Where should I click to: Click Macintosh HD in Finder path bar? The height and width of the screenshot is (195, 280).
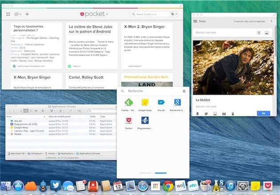click(x=16, y=153)
